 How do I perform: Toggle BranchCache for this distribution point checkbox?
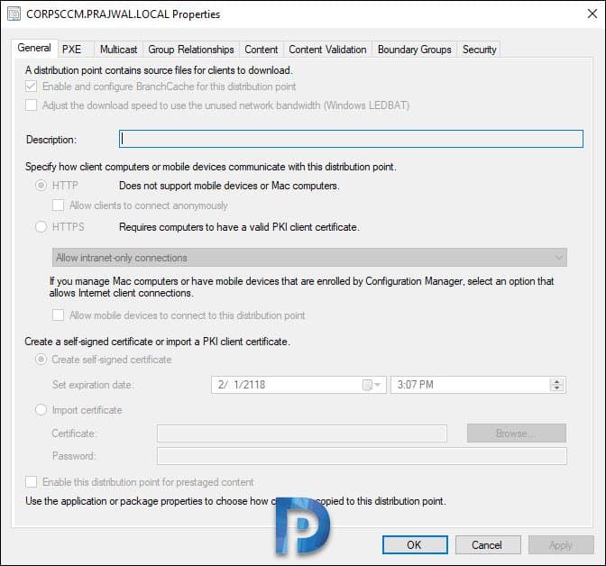(32, 87)
